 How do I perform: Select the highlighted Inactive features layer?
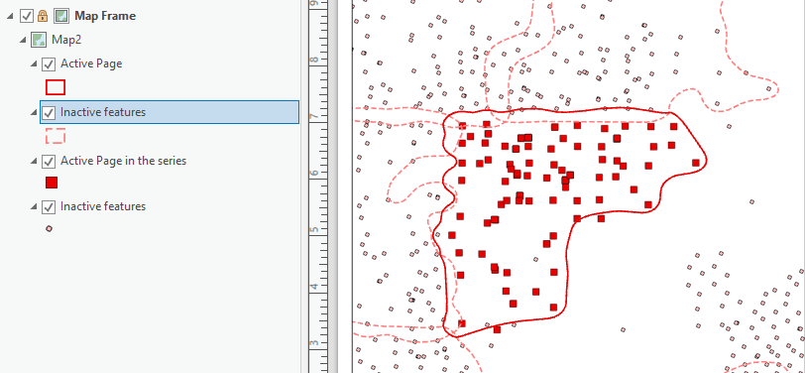click(170, 112)
